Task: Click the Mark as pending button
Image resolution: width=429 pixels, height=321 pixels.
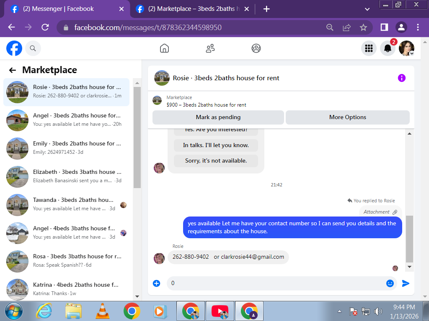Action: (218, 117)
